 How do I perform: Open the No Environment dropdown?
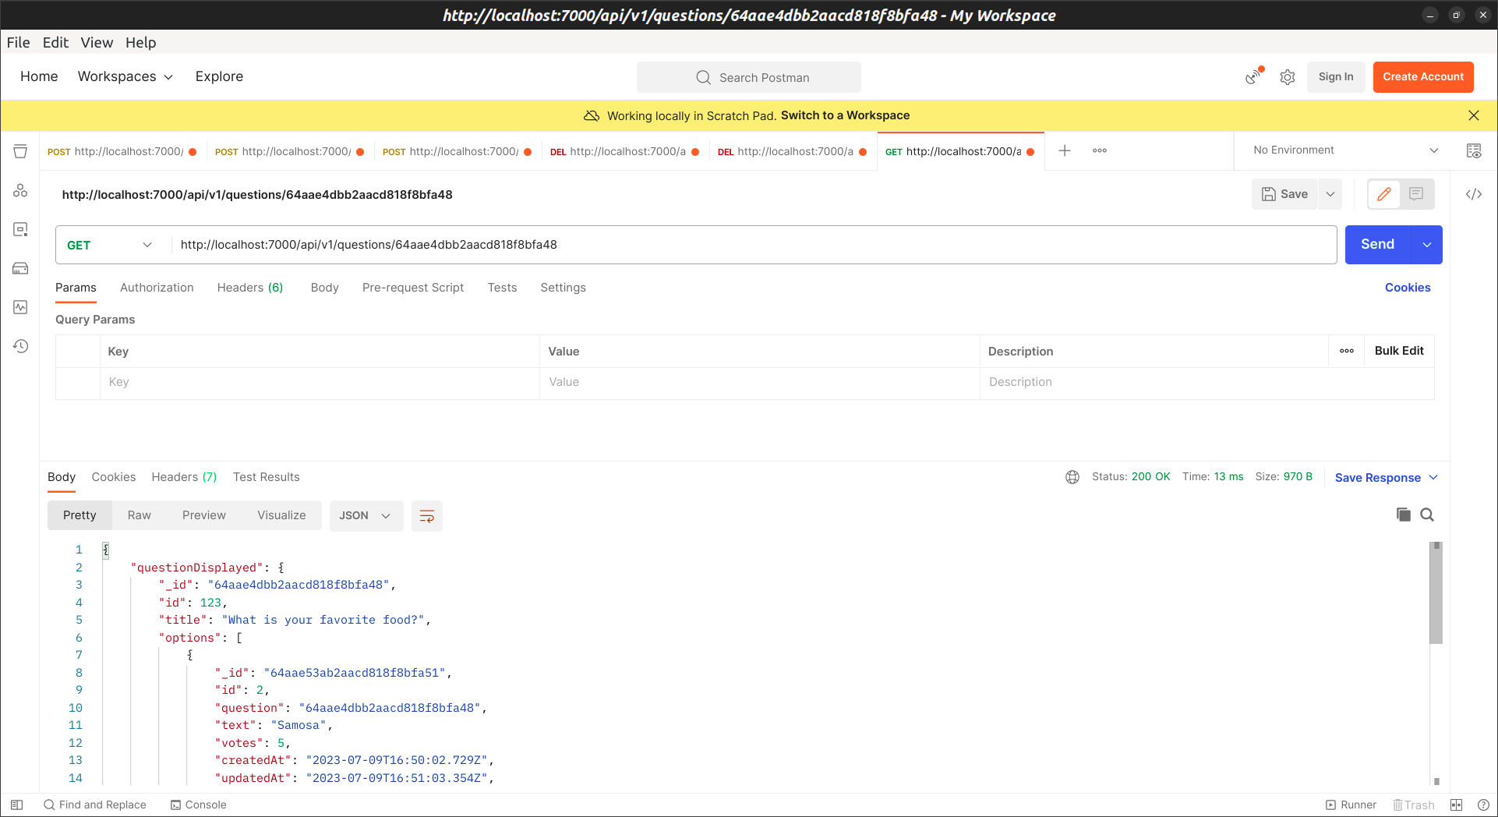pyautogui.click(x=1342, y=150)
